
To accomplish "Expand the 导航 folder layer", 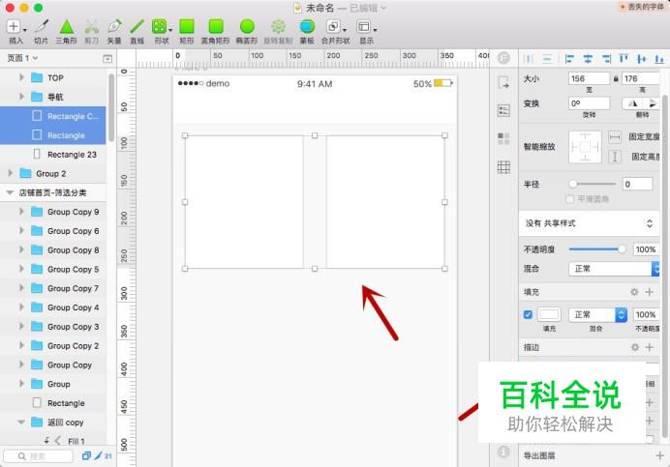I will [x=21, y=97].
